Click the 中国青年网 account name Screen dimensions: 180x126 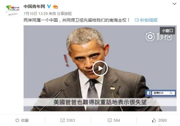point(34,6)
